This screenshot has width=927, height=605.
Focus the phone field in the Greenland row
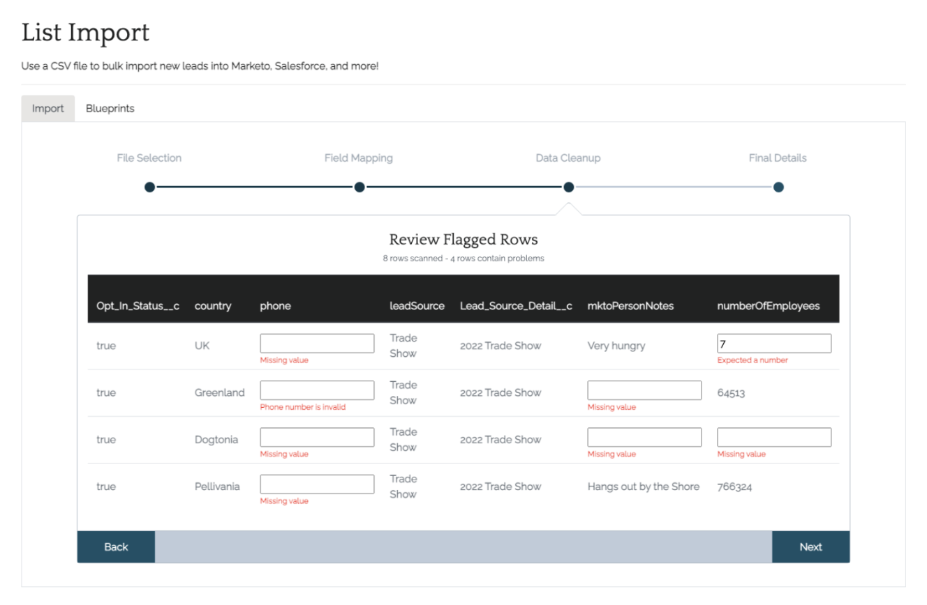[x=317, y=390]
